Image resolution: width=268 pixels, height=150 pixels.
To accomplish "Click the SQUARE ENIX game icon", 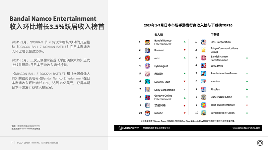I will pos(147,82).
